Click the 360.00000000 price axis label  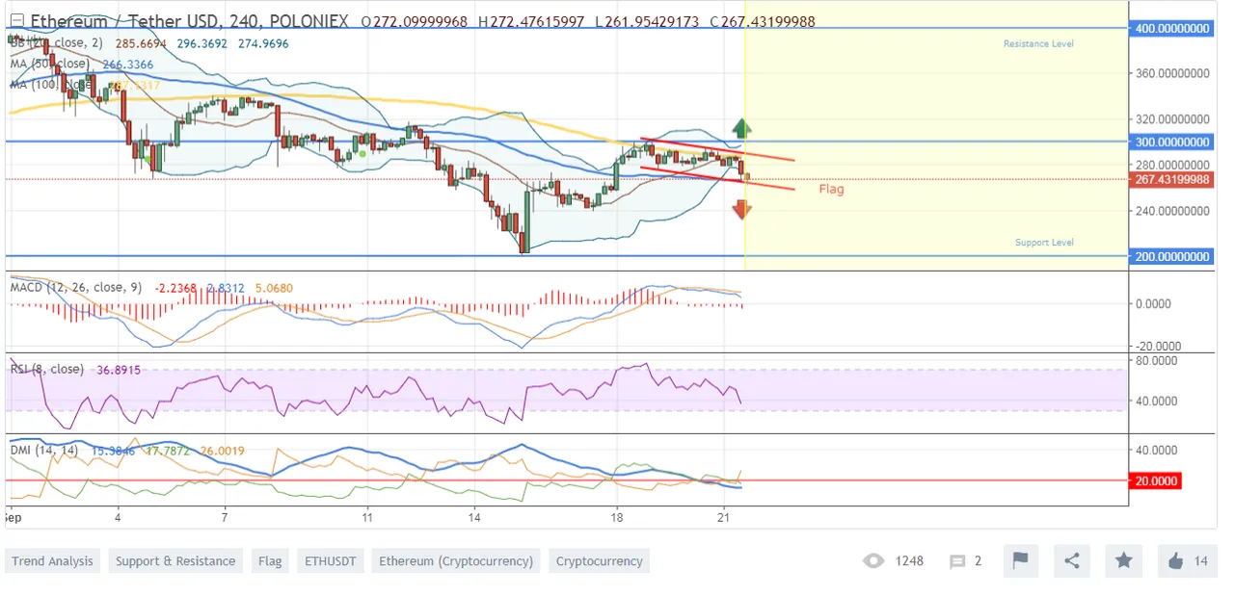point(1172,73)
